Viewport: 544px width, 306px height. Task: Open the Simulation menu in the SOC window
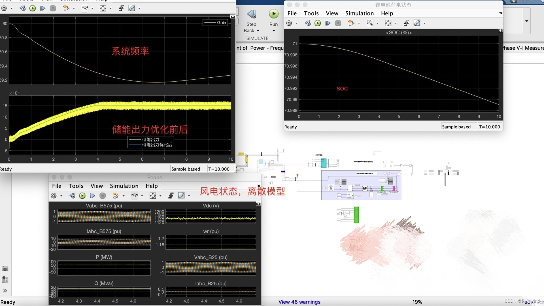[x=359, y=13]
